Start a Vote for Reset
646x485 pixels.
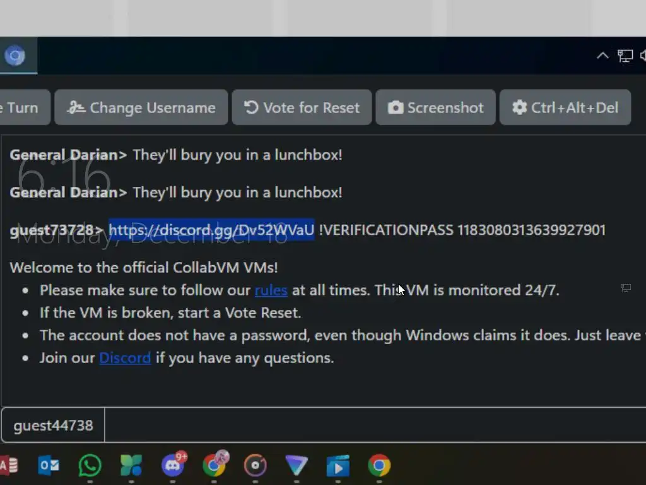[302, 107]
